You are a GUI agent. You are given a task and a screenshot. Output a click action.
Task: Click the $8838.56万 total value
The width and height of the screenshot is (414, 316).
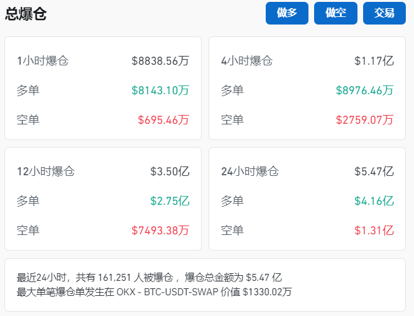coord(160,61)
